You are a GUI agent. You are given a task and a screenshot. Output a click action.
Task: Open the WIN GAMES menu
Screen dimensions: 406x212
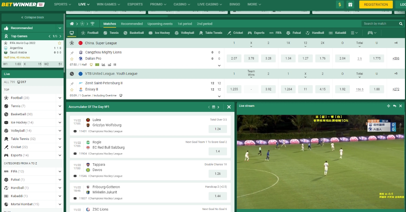point(109,4)
